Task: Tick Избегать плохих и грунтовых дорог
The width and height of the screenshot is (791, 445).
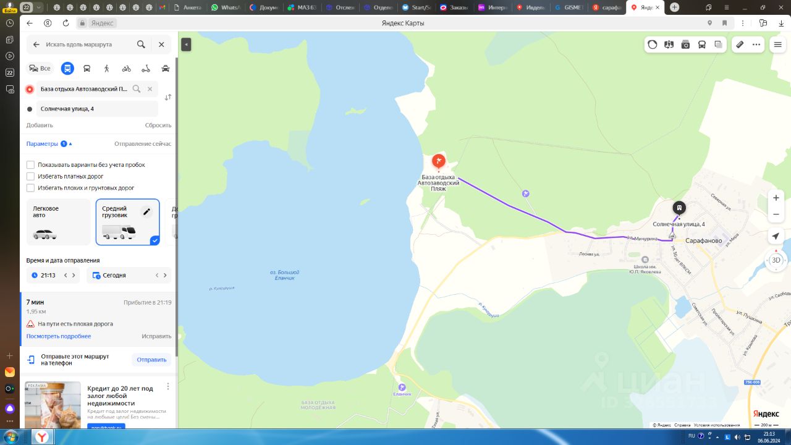Action: pos(30,188)
